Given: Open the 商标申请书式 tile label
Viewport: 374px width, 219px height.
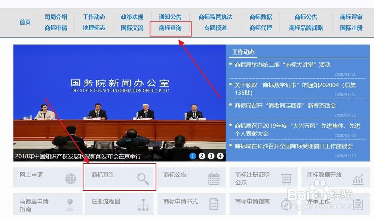Looking at the screenshot, I should pyautogui.click(x=181, y=201).
